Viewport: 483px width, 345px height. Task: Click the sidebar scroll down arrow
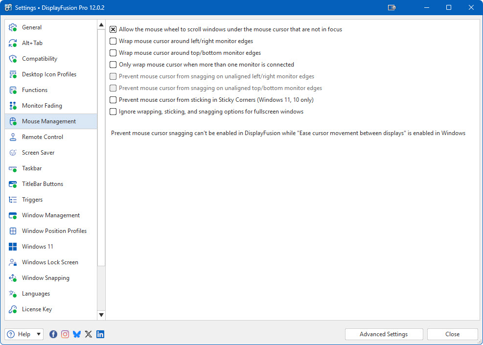(x=101, y=315)
